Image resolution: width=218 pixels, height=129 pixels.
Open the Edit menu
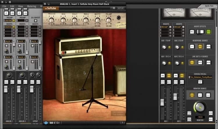pos(12,6)
